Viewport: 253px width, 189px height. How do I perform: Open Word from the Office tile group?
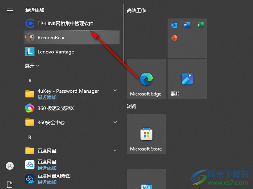[x=187, y=25]
